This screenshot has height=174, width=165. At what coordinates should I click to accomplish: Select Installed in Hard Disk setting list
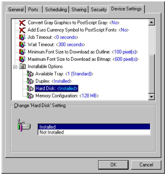click(94, 127)
